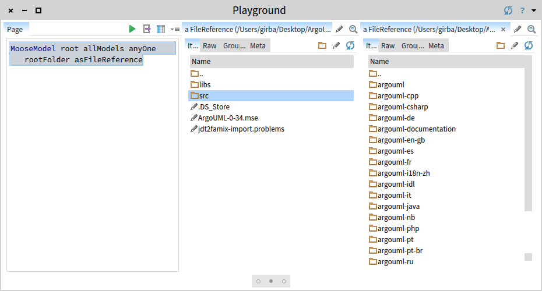Click the first pager dot at bottom

pos(258,281)
